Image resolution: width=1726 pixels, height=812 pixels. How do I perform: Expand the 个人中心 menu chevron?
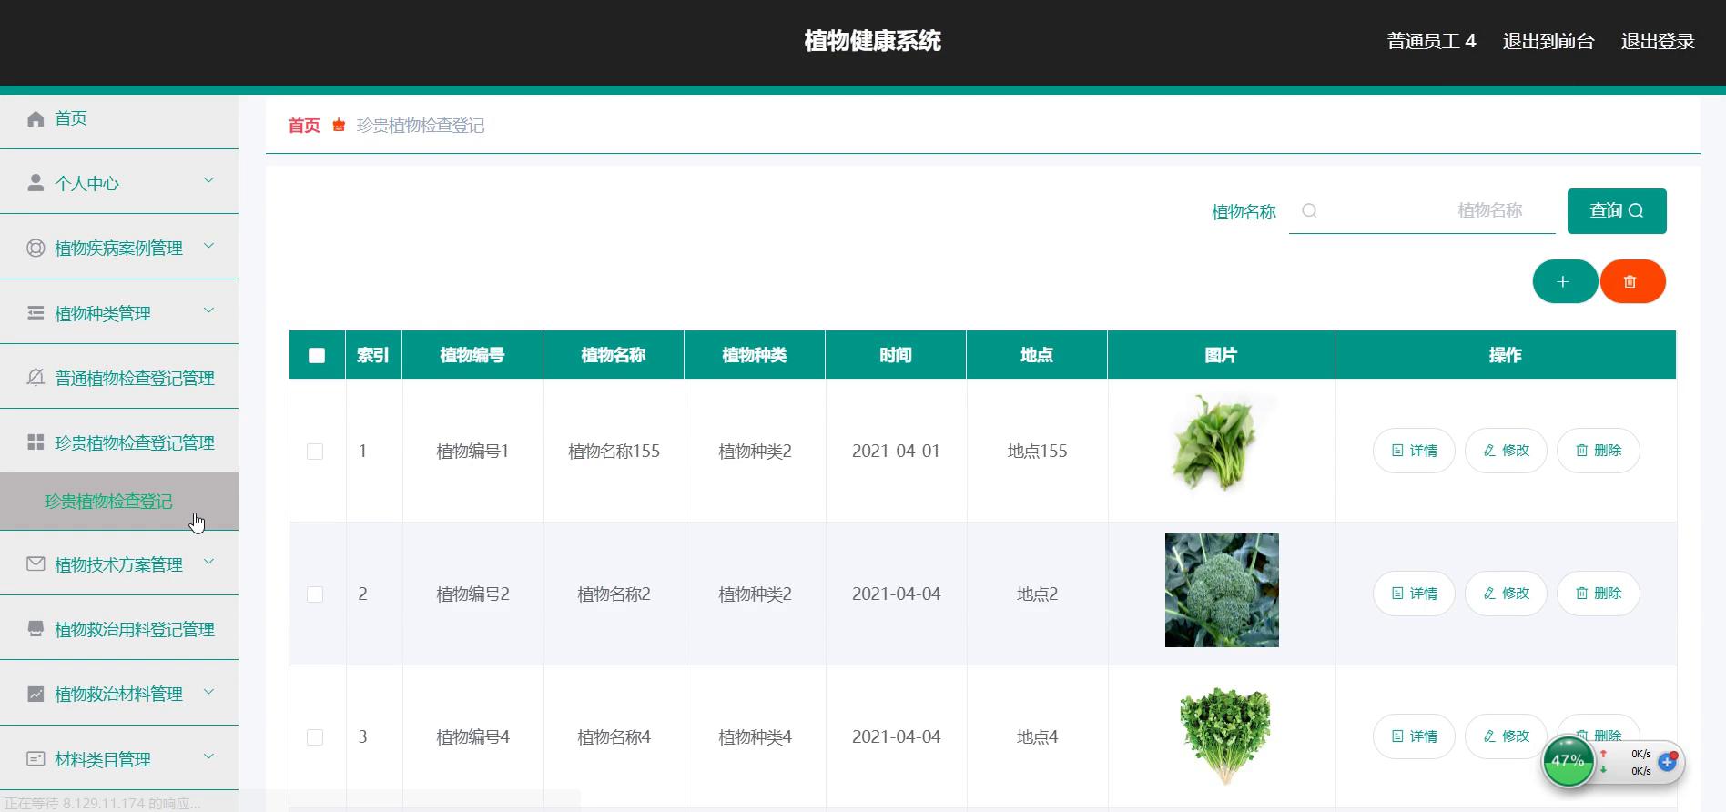208,181
